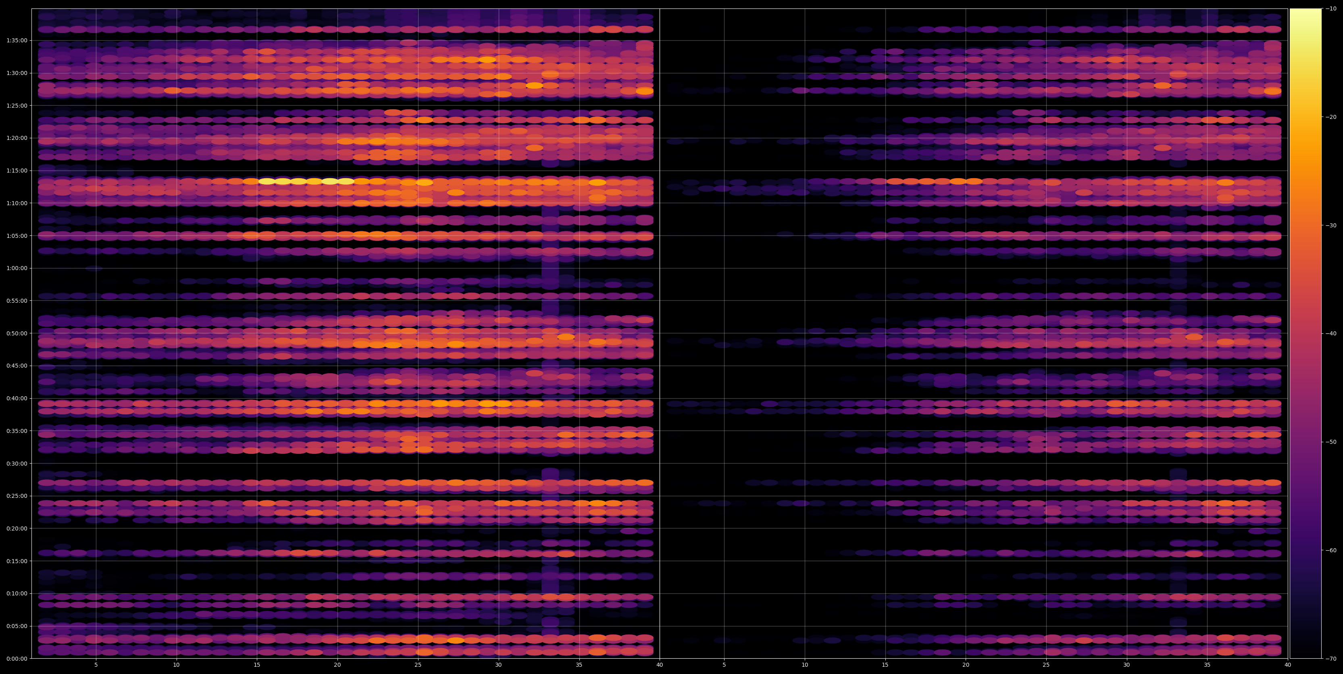Click the 0:35:00 time axis label

click(17, 431)
